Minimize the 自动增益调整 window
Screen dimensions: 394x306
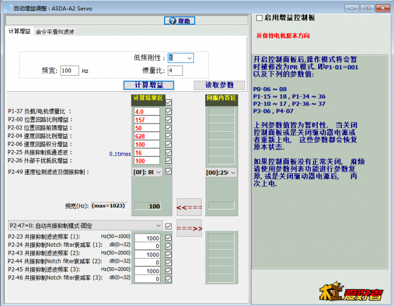click(x=351, y=8)
